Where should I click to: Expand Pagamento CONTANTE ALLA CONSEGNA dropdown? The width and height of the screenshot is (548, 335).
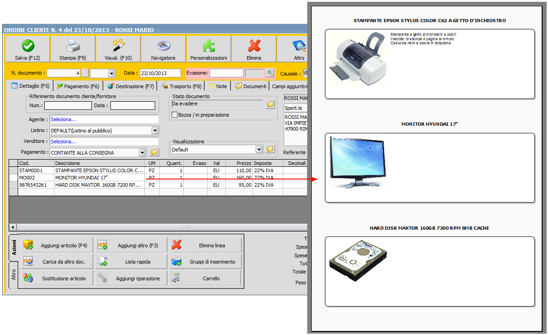(x=143, y=152)
